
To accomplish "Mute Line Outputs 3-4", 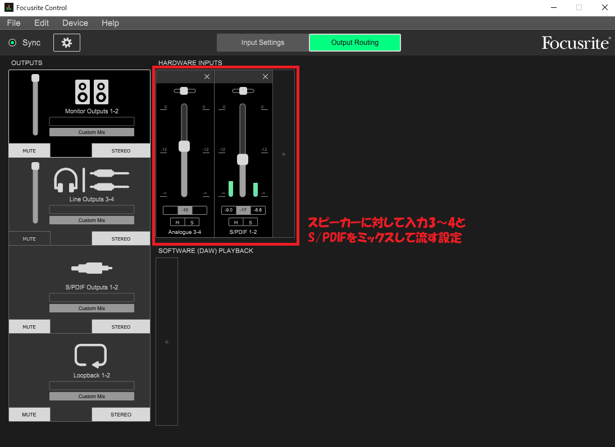I will [x=29, y=238].
